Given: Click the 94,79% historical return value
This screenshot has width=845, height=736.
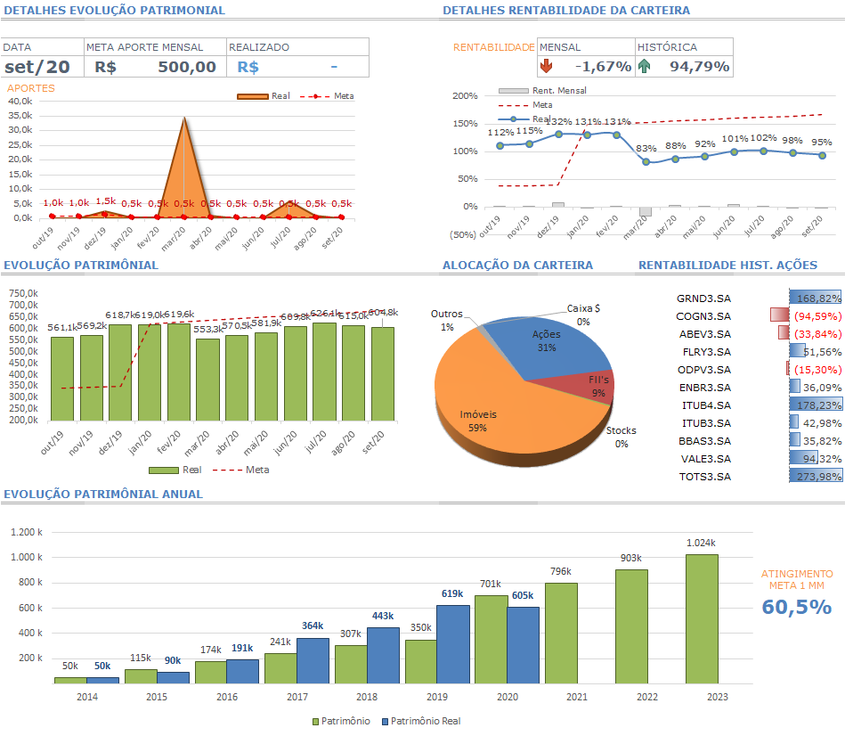Looking at the screenshot, I should (700, 66).
